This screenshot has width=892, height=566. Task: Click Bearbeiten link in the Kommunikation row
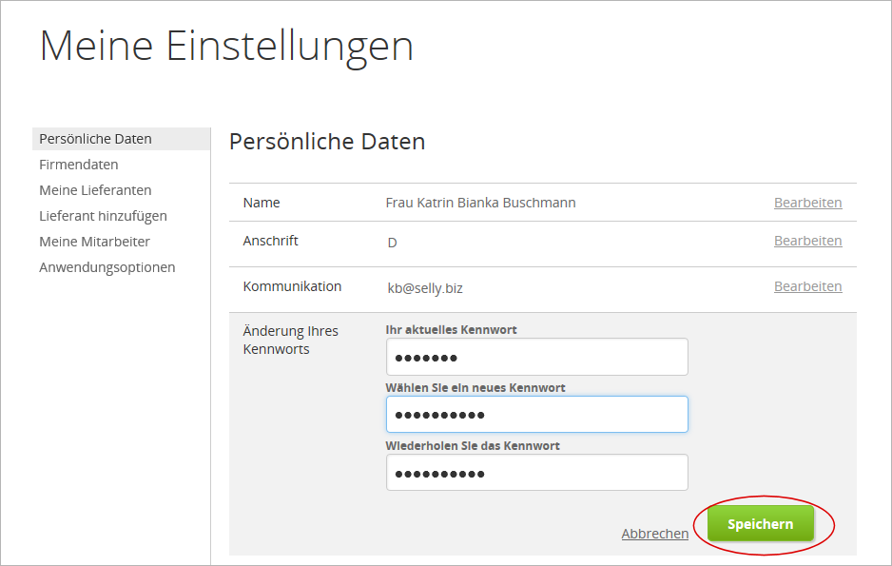(x=807, y=286)
